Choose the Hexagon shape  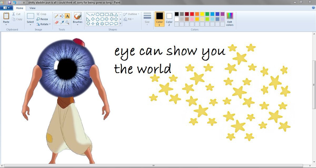(x=102, y=19)
